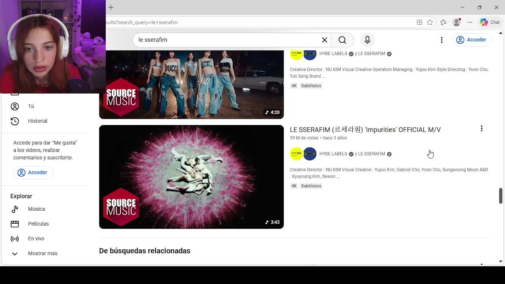The image size is (505, 284).
Task: Click Subtítulos badge on Impurities result
Action: tap(311, 186)
